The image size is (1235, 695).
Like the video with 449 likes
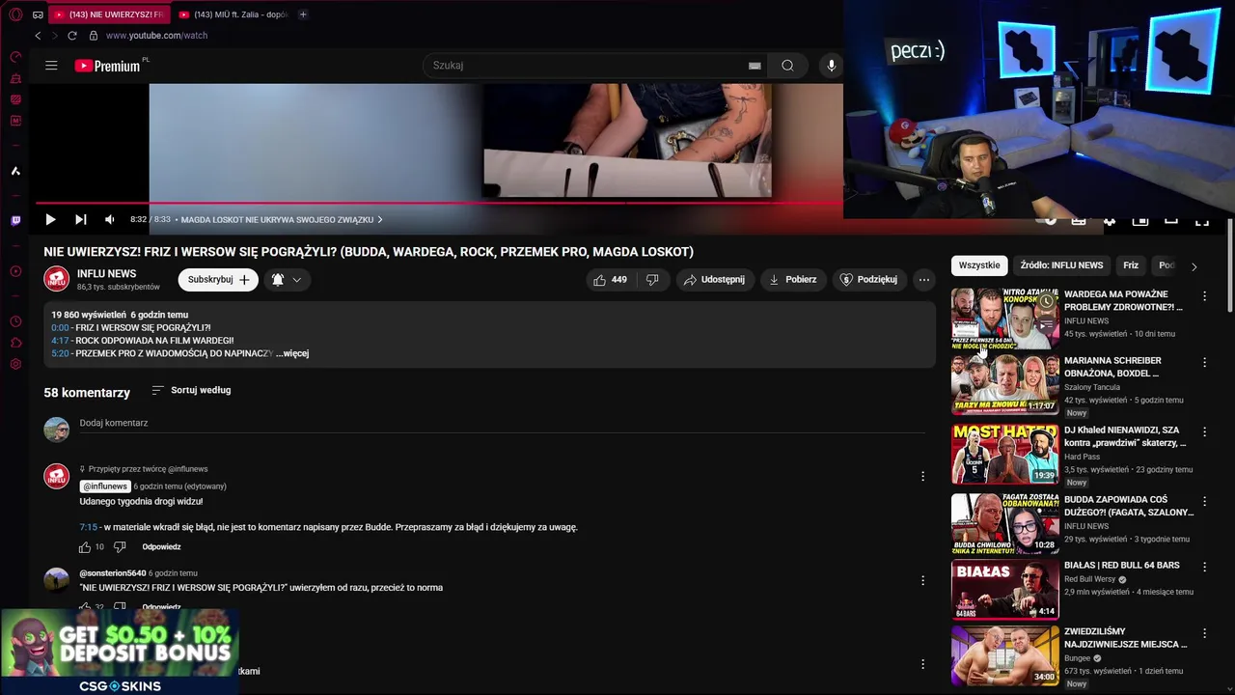point(610,280)
